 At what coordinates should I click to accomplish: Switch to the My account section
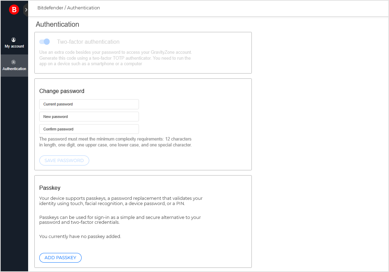14,43
